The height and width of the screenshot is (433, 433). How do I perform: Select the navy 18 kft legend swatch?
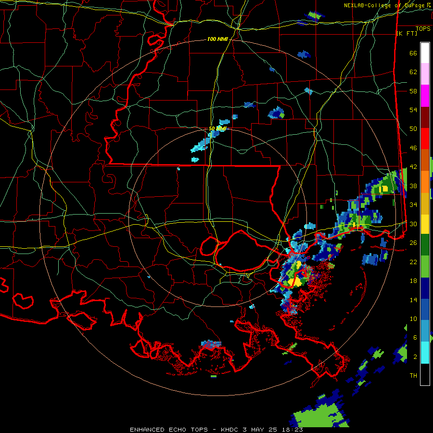[425, 288]
